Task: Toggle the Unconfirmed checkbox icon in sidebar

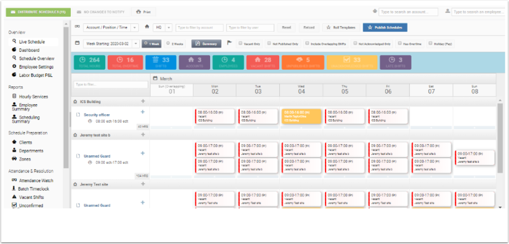Action: point(14,205)
